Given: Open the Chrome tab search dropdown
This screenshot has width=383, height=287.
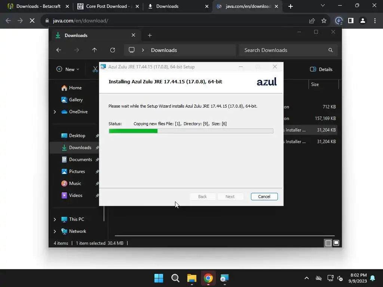Looking at the screenshot, I should [x=323, y=5].
